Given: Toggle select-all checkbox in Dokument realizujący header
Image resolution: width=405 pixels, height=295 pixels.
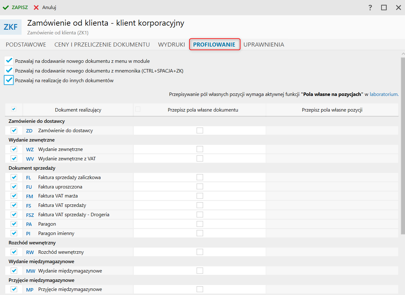Looking at the screenshot, I should click(x=14, y=109).
